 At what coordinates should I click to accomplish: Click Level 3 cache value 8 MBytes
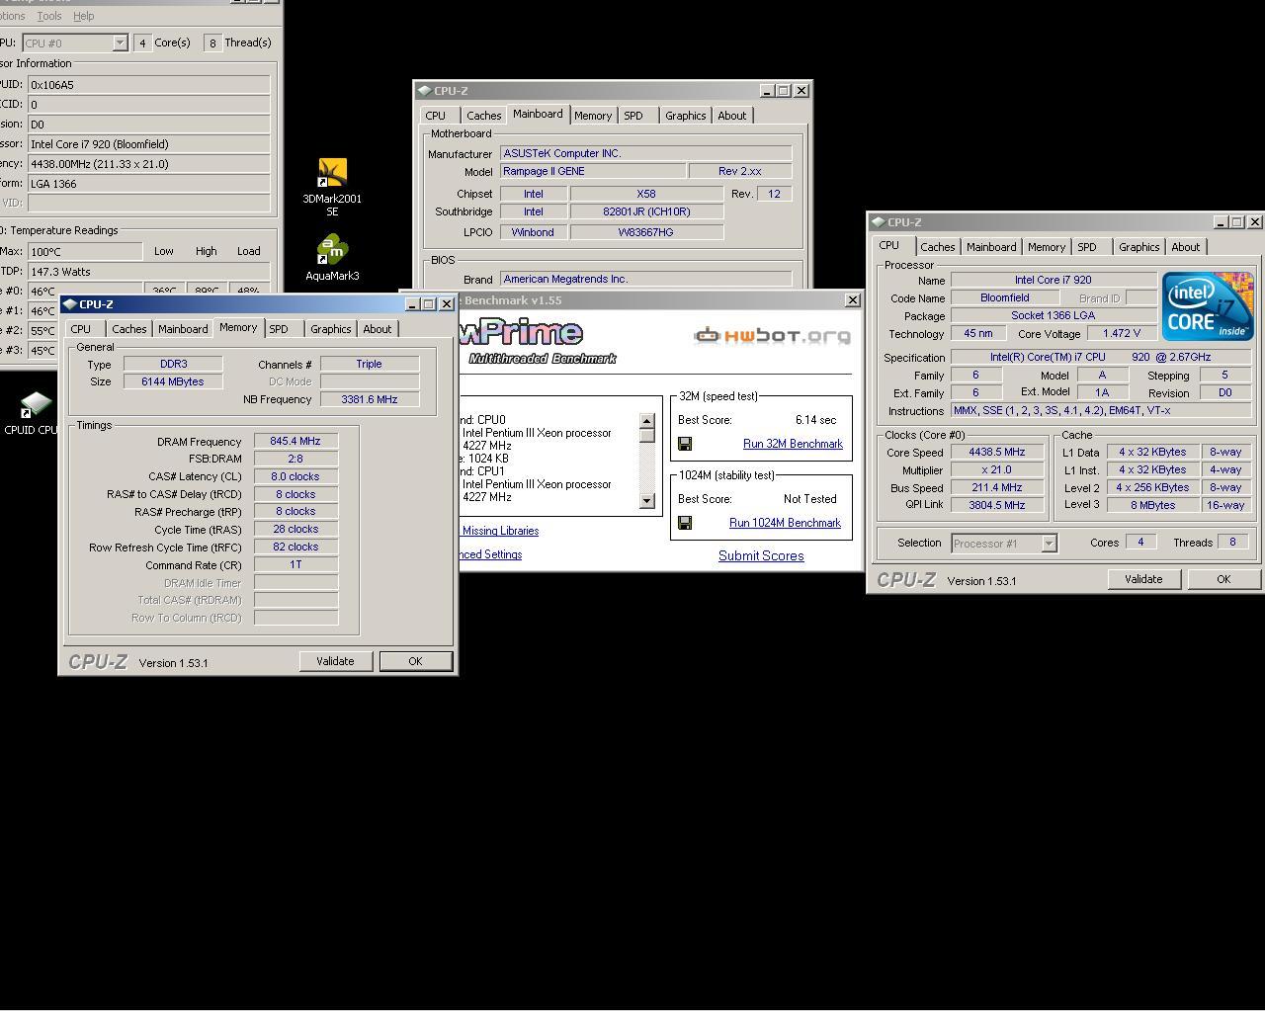(x=1152, y=505)
